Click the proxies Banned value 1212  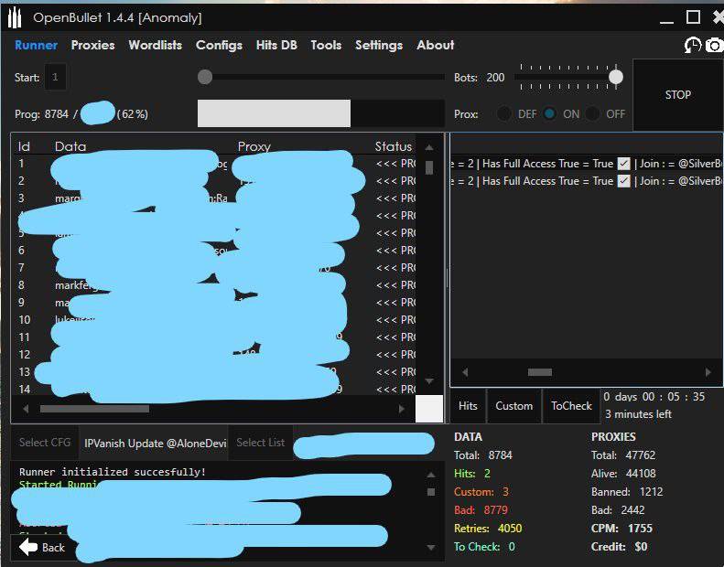(x=651, y=492)
